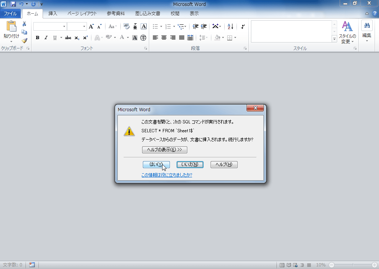
Task: Click the Enclose Characters icon
Action: pyautogui.click(x=143, y=38)
